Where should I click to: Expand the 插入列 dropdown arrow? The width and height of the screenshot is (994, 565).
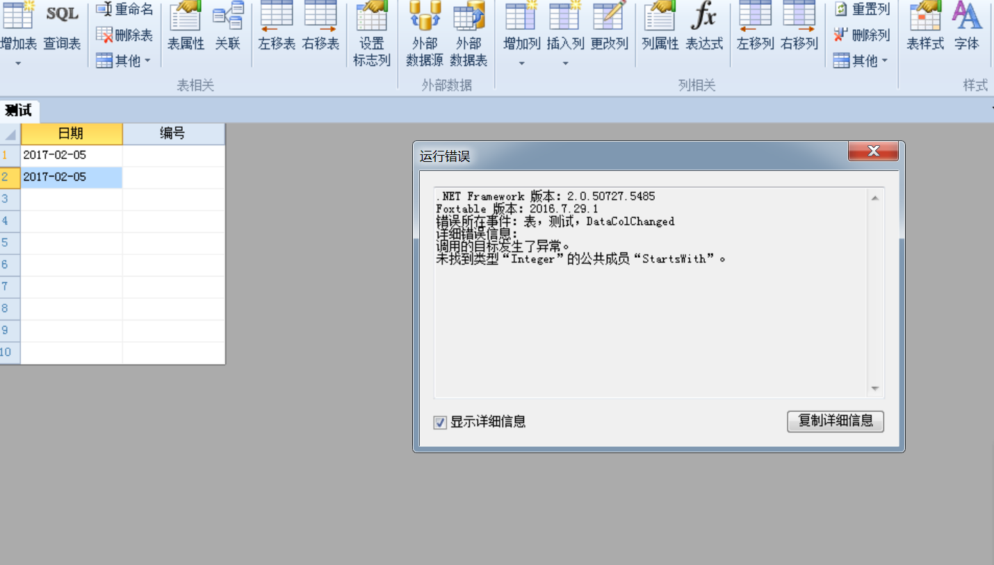565,64
